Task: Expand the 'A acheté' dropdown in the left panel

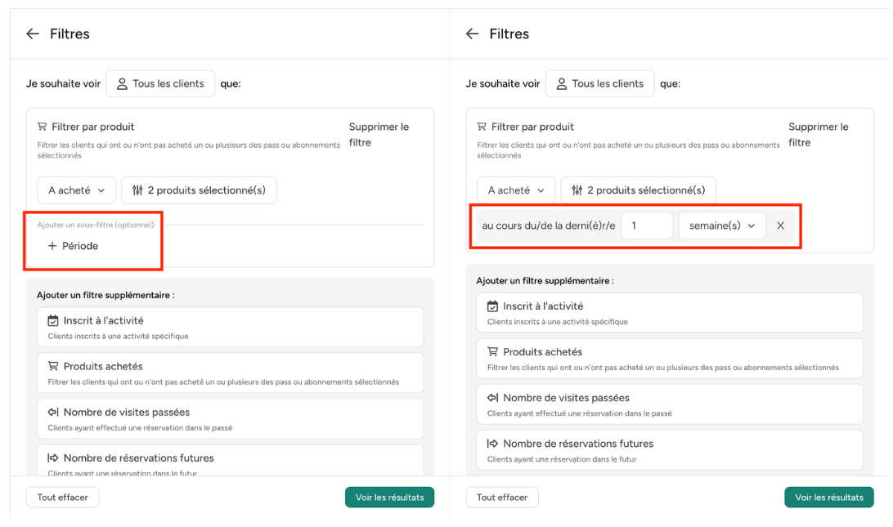Action: [77, 190]
